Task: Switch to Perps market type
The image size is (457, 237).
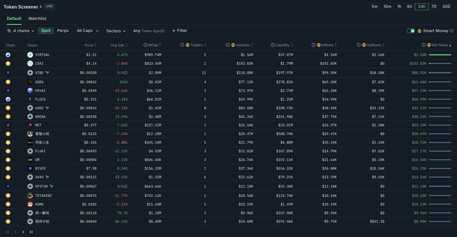Action: point(63,31)
